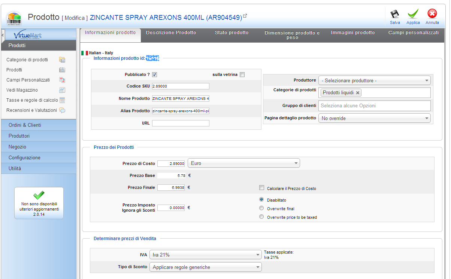
Task: Click the Categorie di prodotti folder icon
Action: click(62, 59)
